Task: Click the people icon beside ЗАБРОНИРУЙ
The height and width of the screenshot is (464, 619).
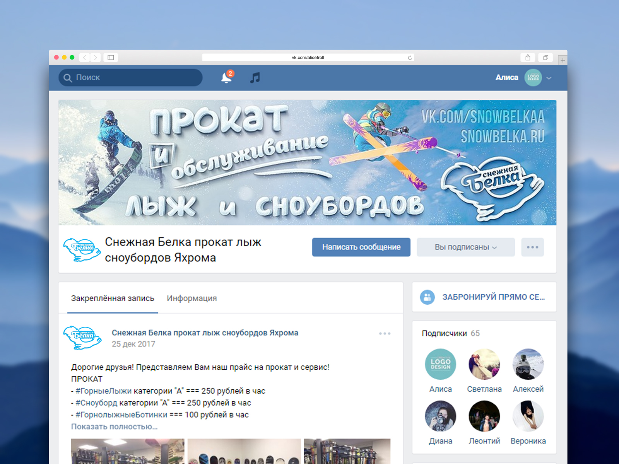Action: (427, 297)
